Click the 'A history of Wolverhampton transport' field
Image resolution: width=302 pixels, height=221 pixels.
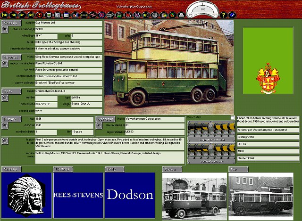(x=268, y=130)
